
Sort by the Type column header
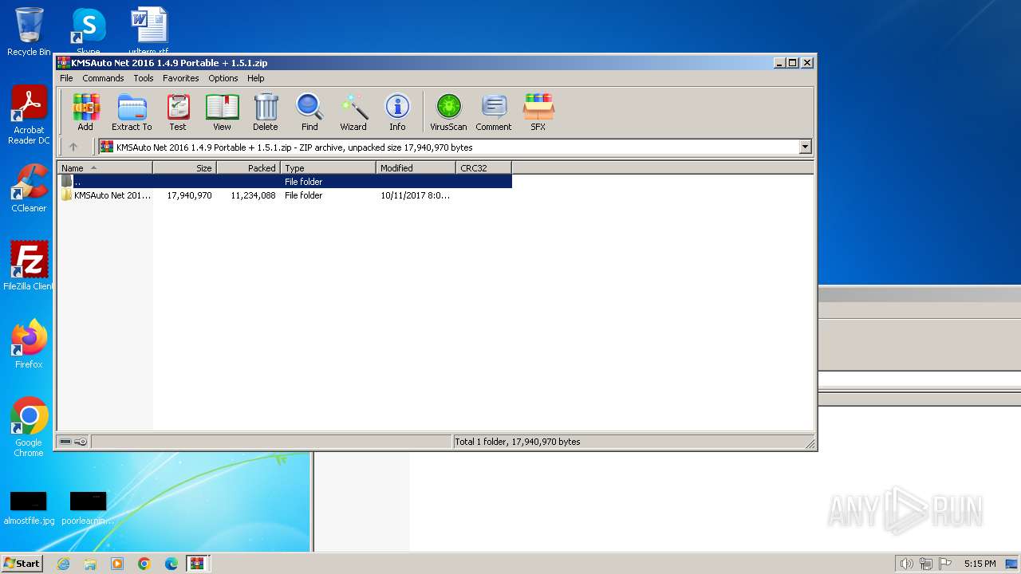coord(329,168)
